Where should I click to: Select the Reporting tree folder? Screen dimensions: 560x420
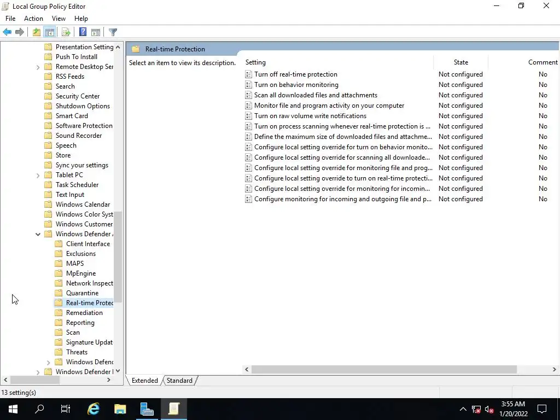point(80,323)
